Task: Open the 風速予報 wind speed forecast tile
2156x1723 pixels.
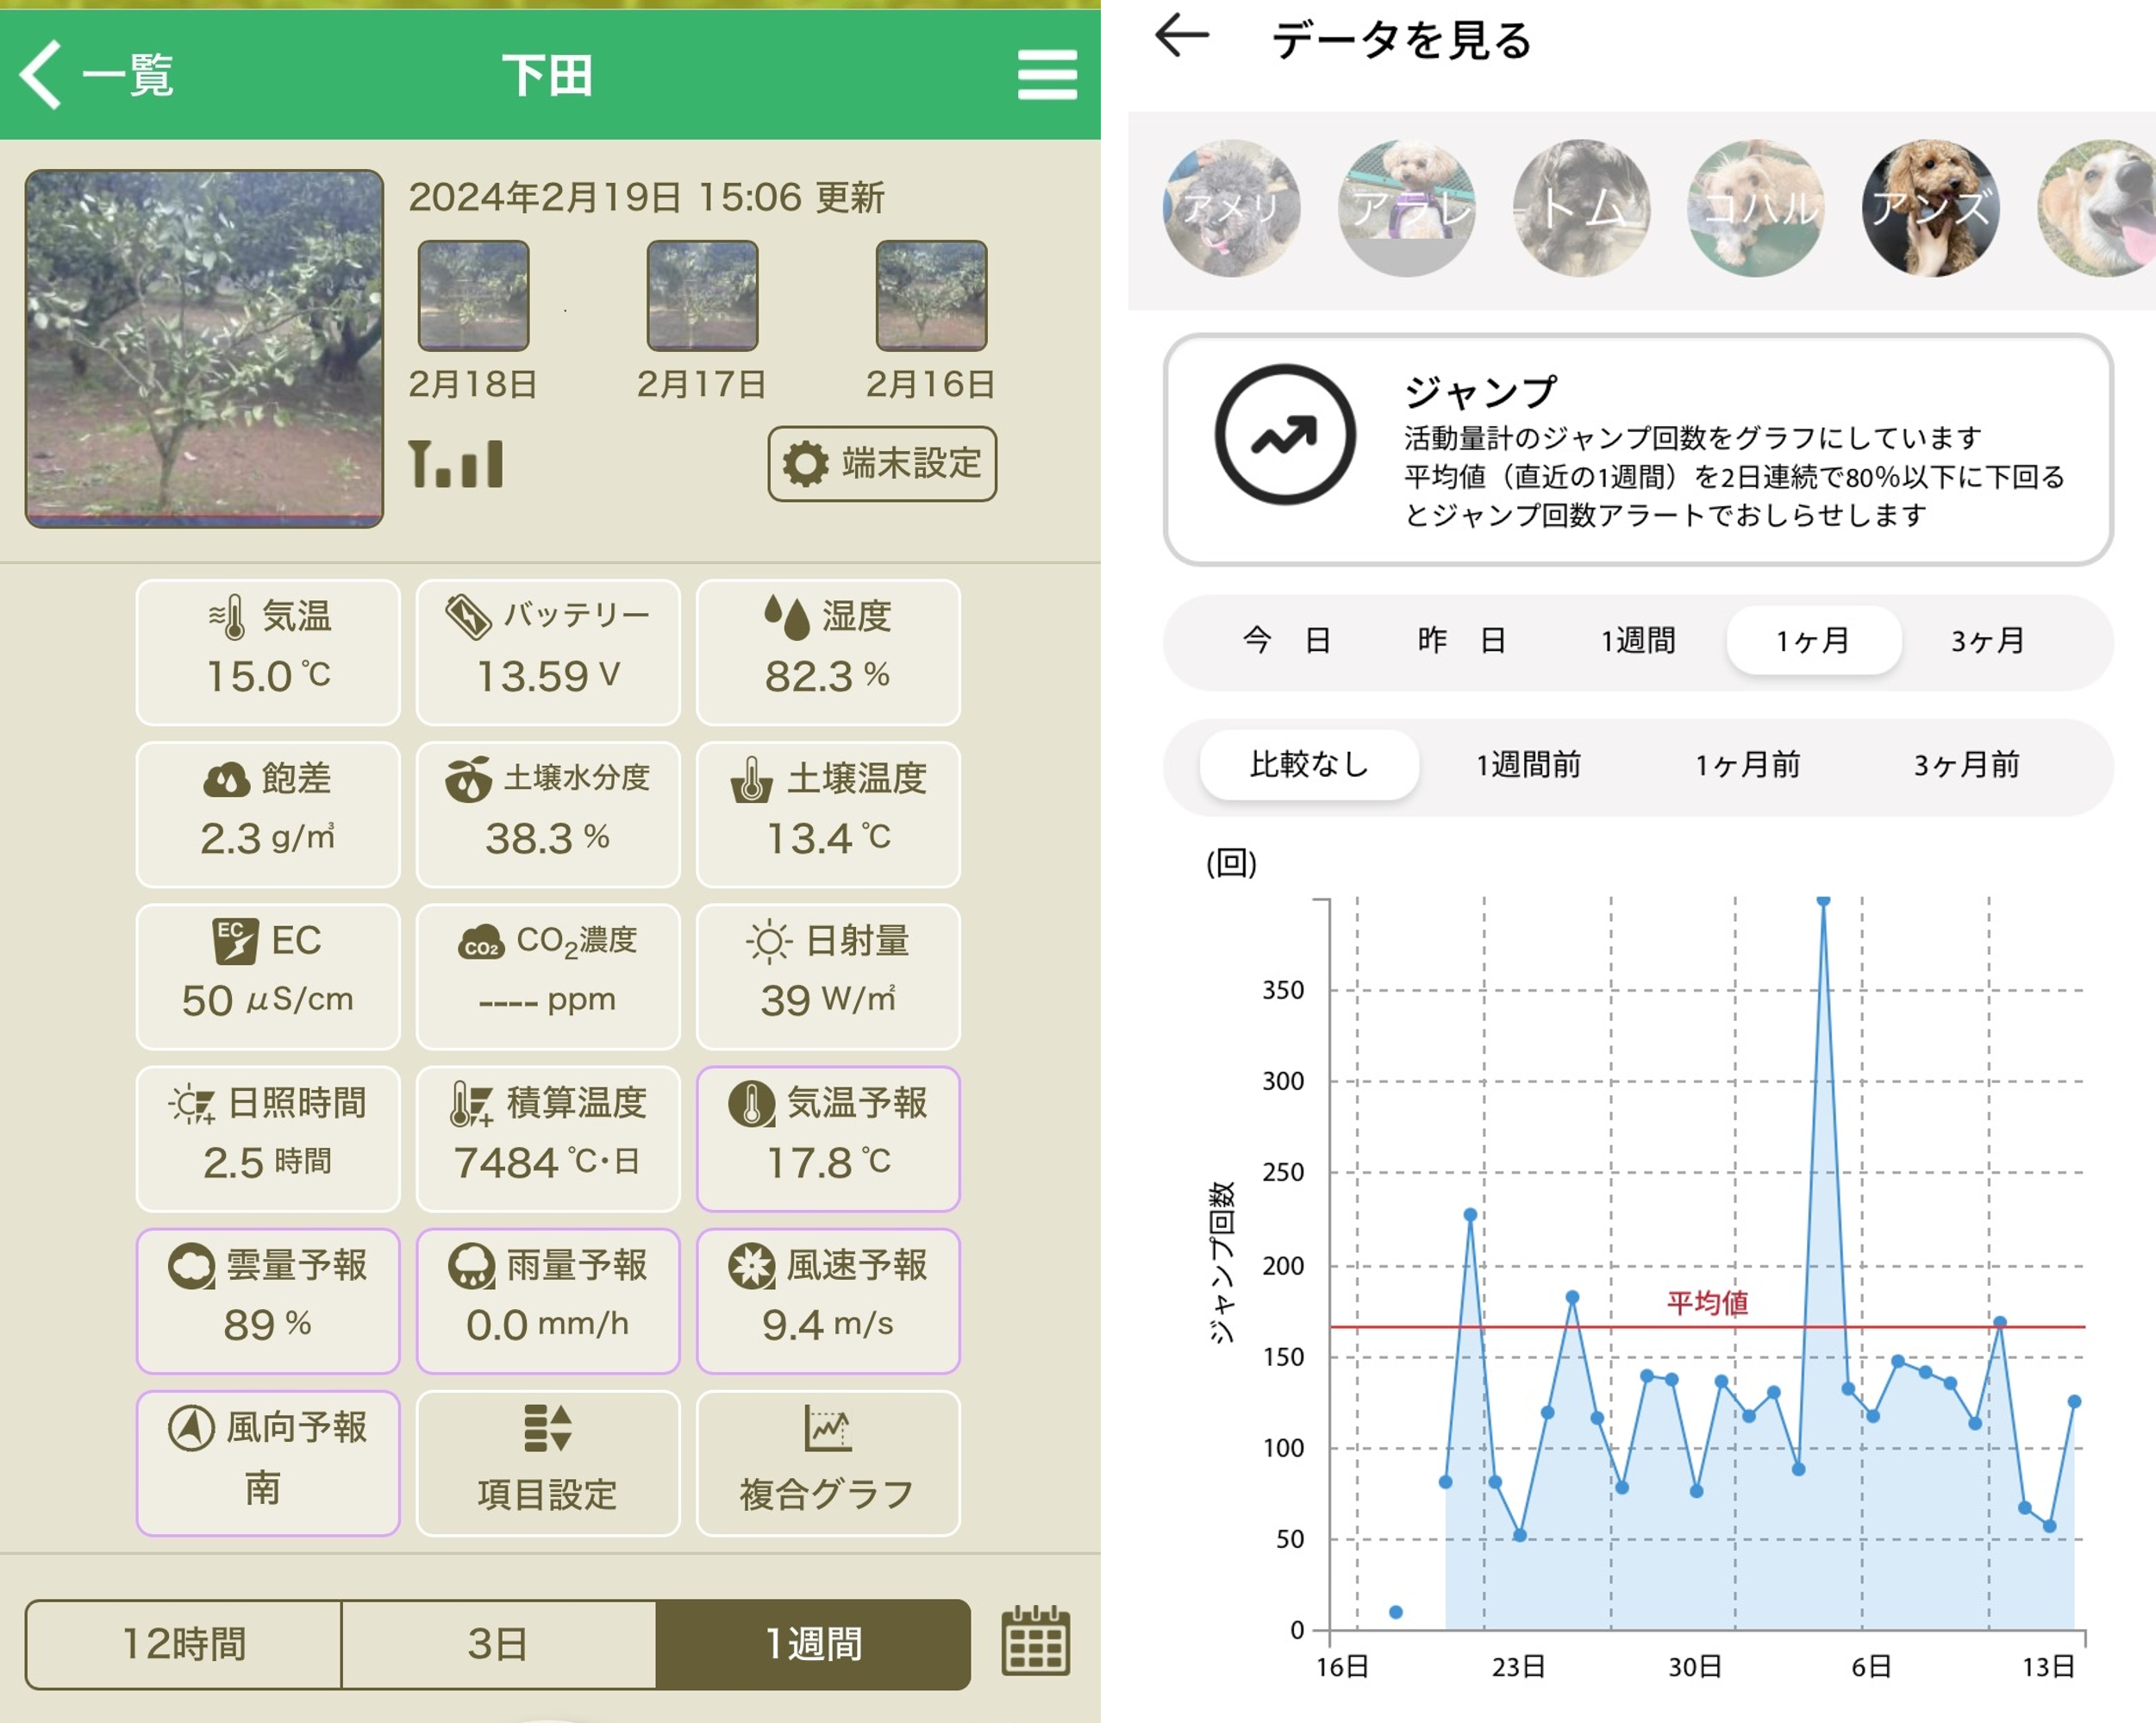Action: pos(828,1300)
